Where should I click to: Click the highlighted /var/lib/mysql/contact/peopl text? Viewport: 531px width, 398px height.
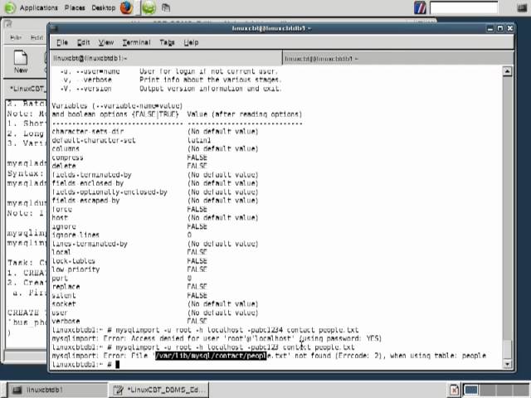coord(211,356)
